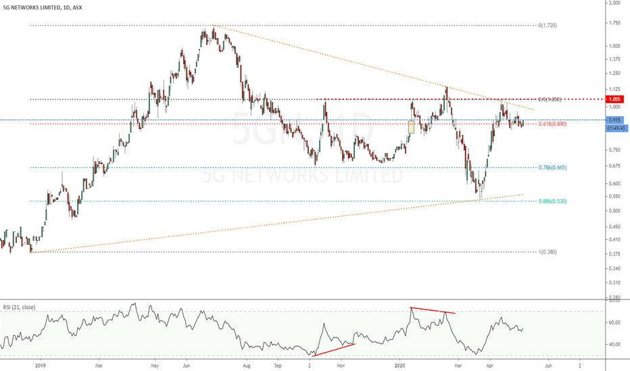Click the 01:49:43 countdown timer tag
Screen dimensions: 630x371
(x=616, y=128)
